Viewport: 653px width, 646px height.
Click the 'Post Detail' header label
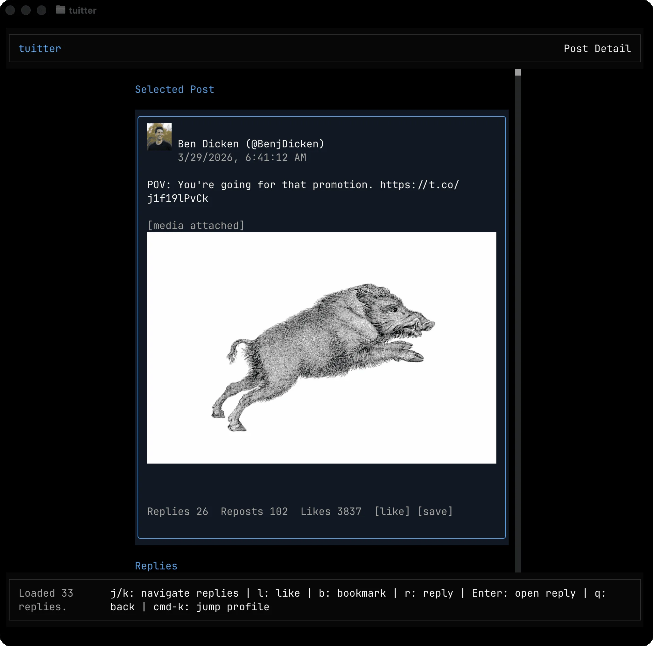pyautogui.click(x=597, y=49)
